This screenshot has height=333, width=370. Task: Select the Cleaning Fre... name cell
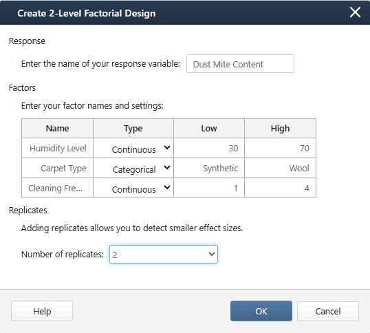(58, 188)
